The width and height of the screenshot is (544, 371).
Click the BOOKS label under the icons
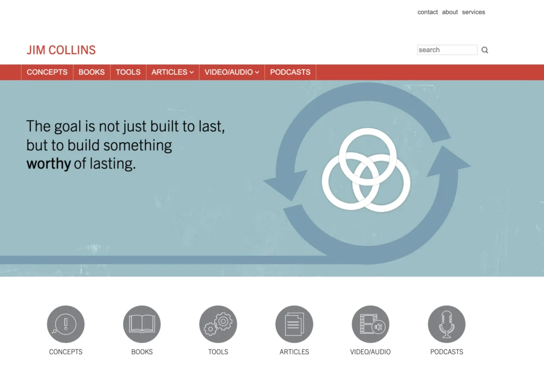click(x=142, y=352)
